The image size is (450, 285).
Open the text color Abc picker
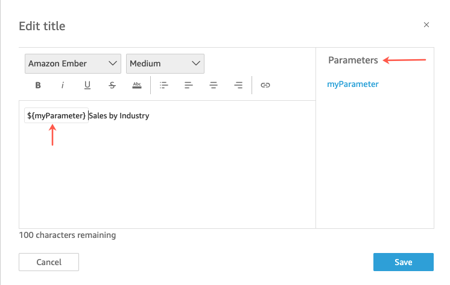click(x=137, y=85)
